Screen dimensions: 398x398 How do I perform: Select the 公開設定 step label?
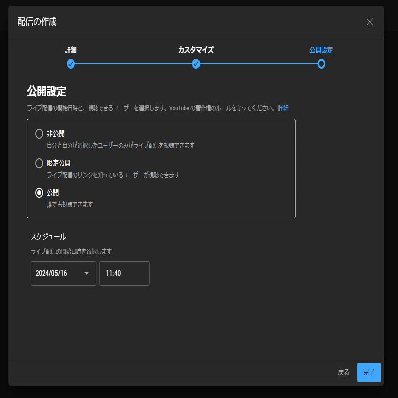pyautogui.click(x=321, y=50)
